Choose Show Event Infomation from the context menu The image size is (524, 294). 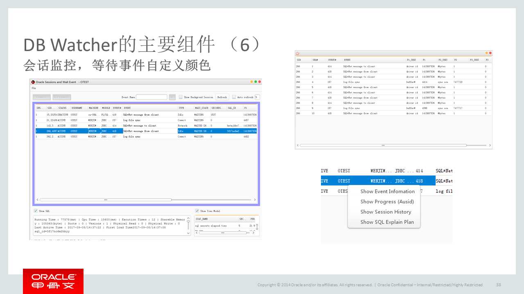pyautogui.click(x=387, y=191)
